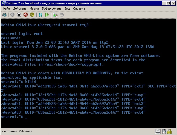
Task: Click the Linux kernel version line
Action: [x=77, y=47]
